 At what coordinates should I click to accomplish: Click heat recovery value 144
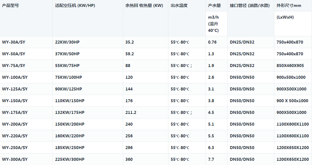[x=129, y=89]
